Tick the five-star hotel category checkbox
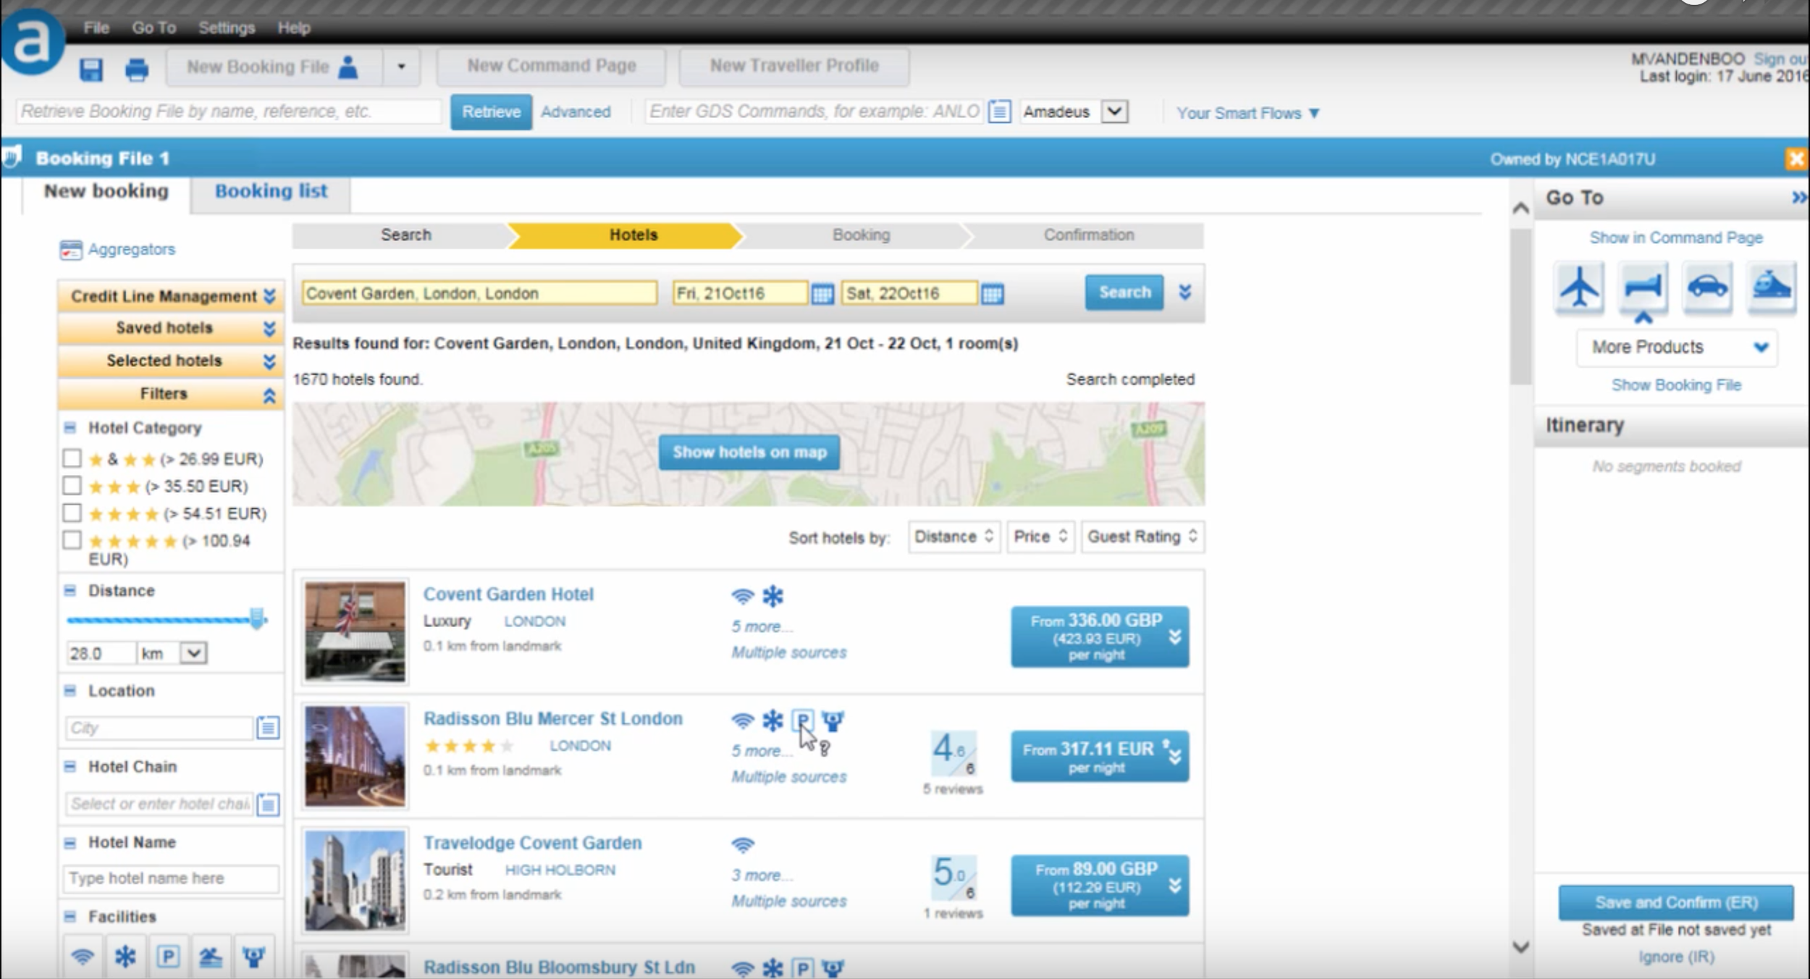Image resolution: width=1810 pixels, height=979 pixels. pyautogui.click(x=72, y=540)
